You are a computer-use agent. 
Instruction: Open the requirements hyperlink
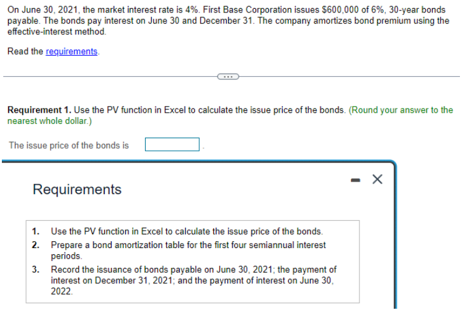[x=72, y=51]
